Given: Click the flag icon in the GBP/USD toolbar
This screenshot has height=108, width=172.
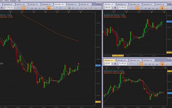Looking at the screenshot, I should coord(115,8).
